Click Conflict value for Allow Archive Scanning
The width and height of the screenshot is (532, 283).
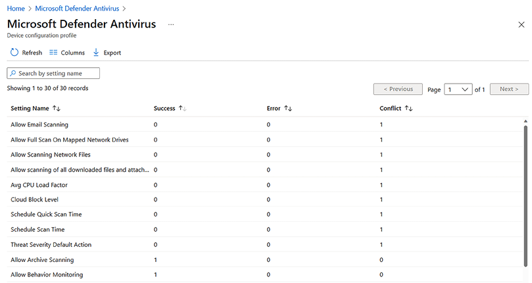click(x=381, y=260)
